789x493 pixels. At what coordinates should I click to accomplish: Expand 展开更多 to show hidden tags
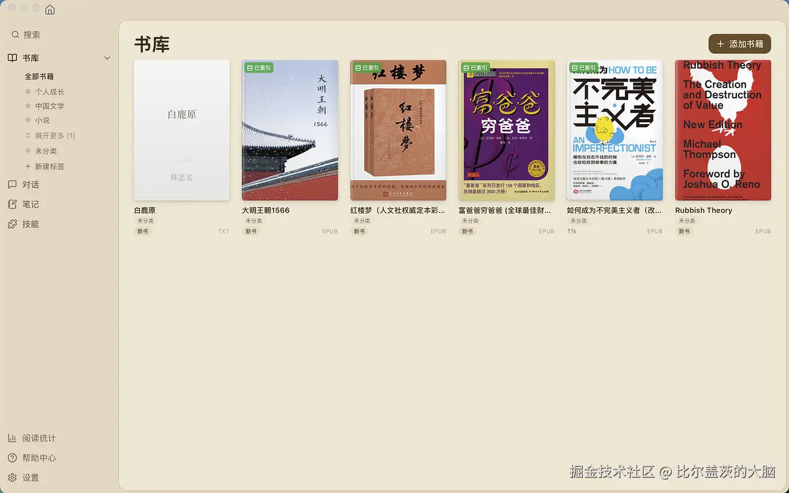coord(50,136)
